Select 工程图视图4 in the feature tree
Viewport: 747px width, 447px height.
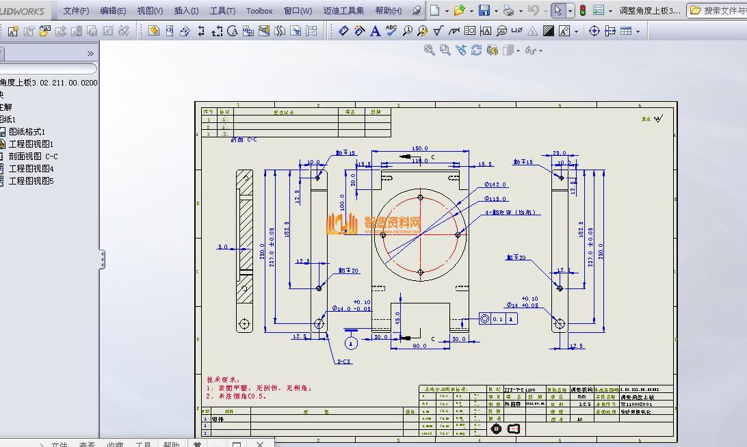tap(31, 169)
